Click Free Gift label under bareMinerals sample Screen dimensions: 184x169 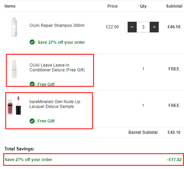[46, 121]
